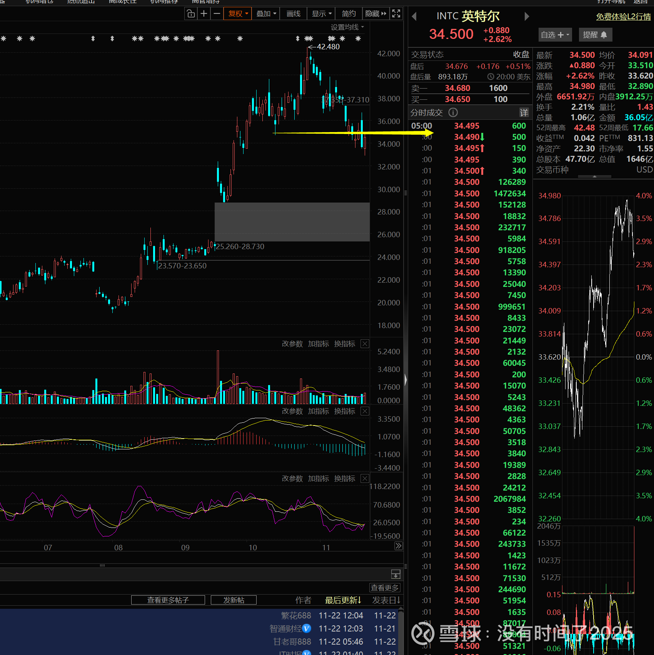Screen dimensions: 654x655
Task: Set a price alert with 提醒
Action: (595, 35)
